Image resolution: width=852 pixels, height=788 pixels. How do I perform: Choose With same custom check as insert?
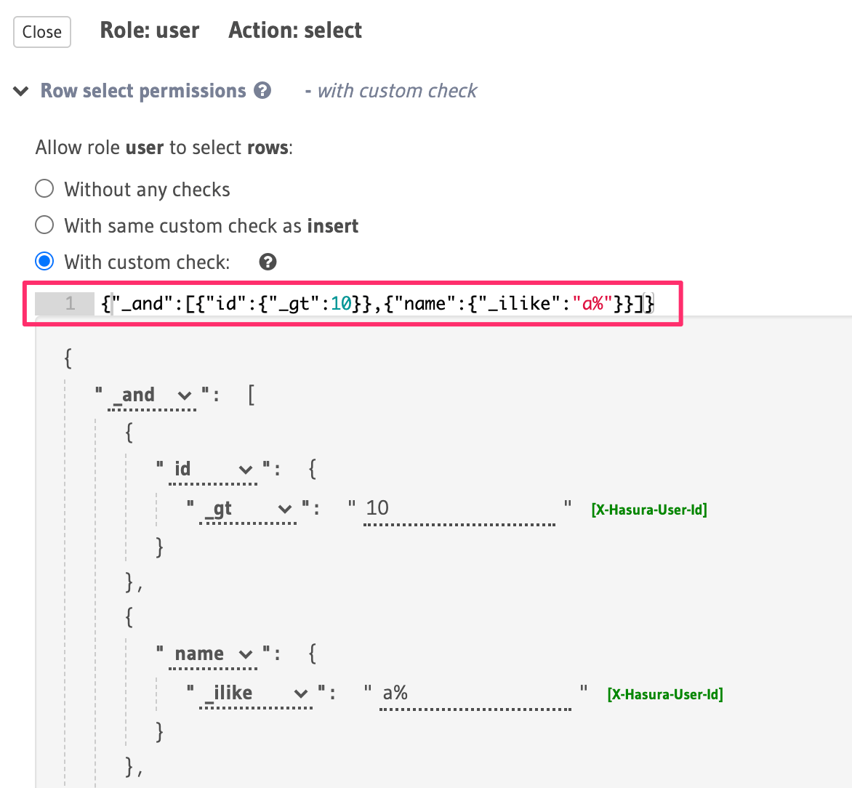tap(45, 225)
